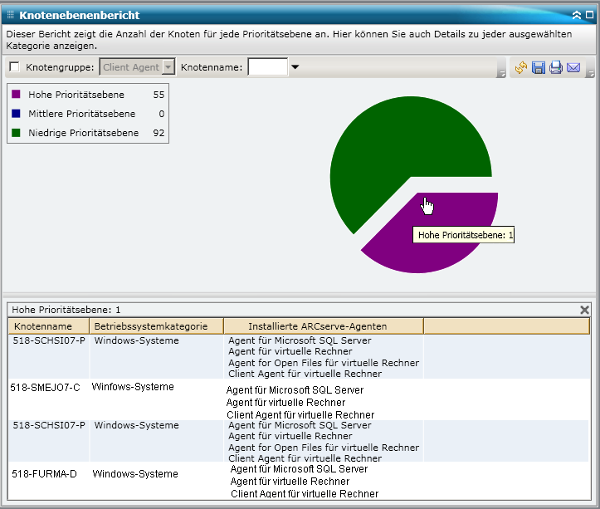
Task: Enable the Knotengruppe checkbox
Action: [14, 67]
